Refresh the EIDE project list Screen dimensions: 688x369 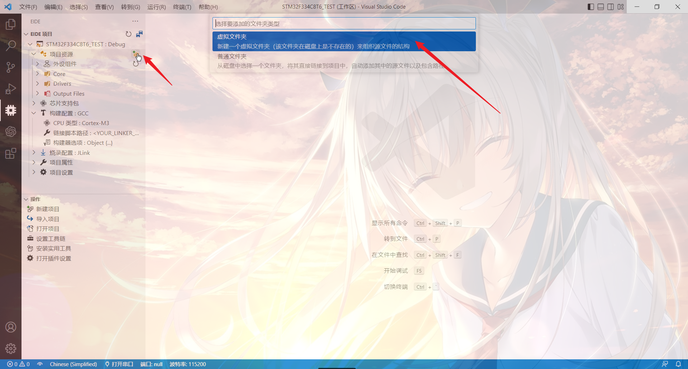coord(128,34)
